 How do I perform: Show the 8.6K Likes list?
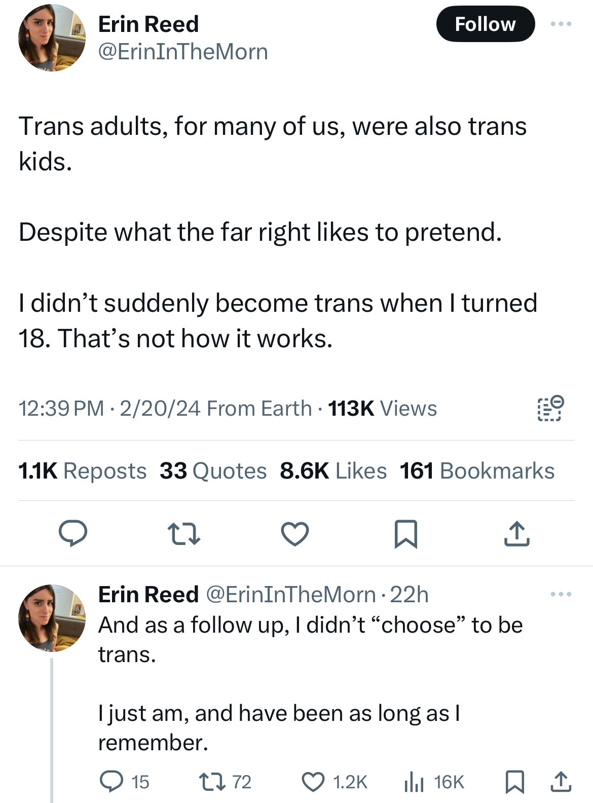333,470
